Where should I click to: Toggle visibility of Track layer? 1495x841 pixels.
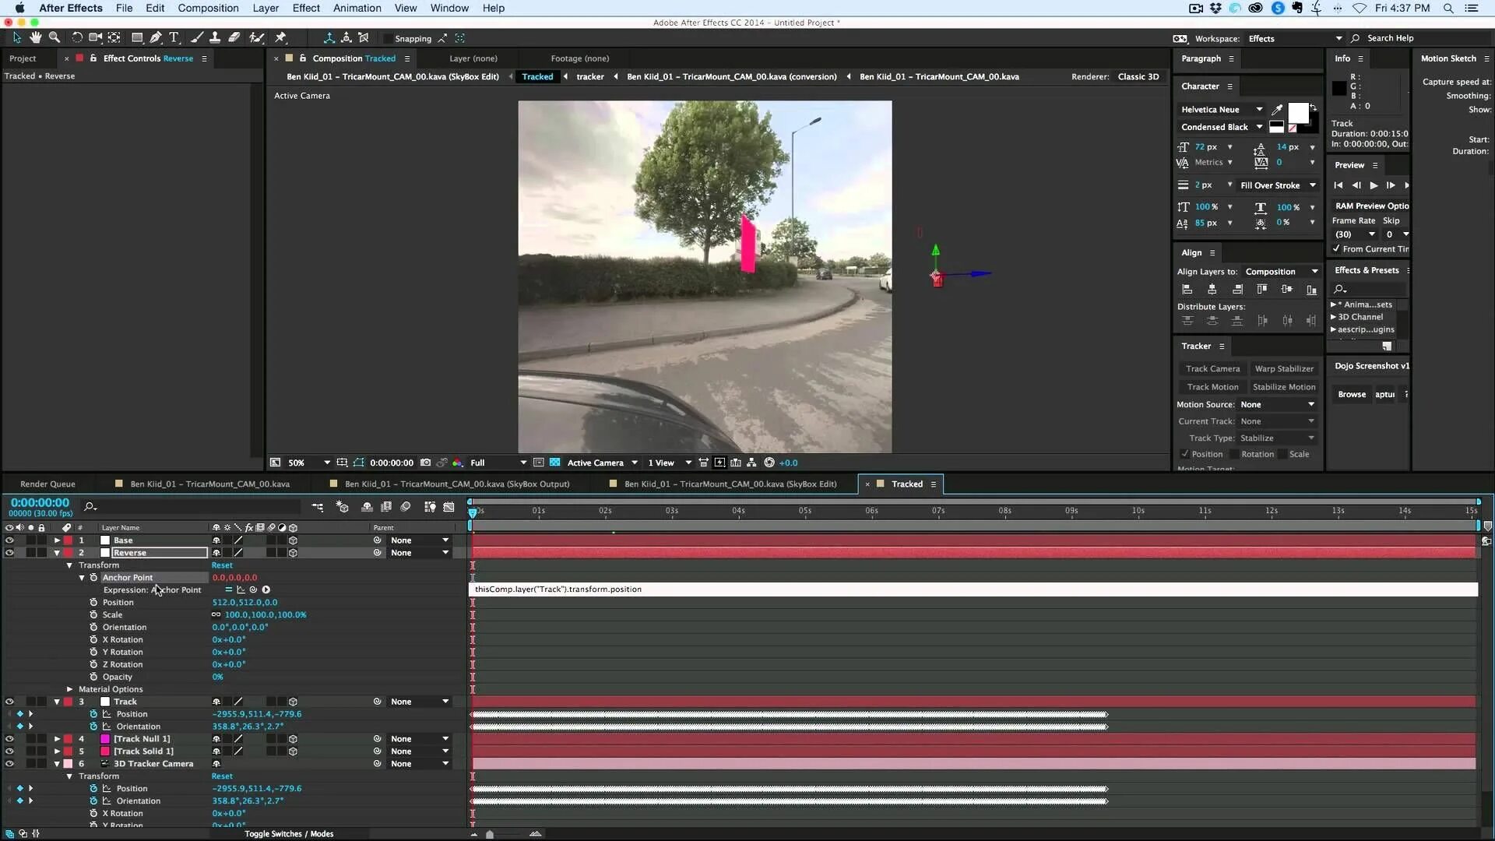pos(9,702)
